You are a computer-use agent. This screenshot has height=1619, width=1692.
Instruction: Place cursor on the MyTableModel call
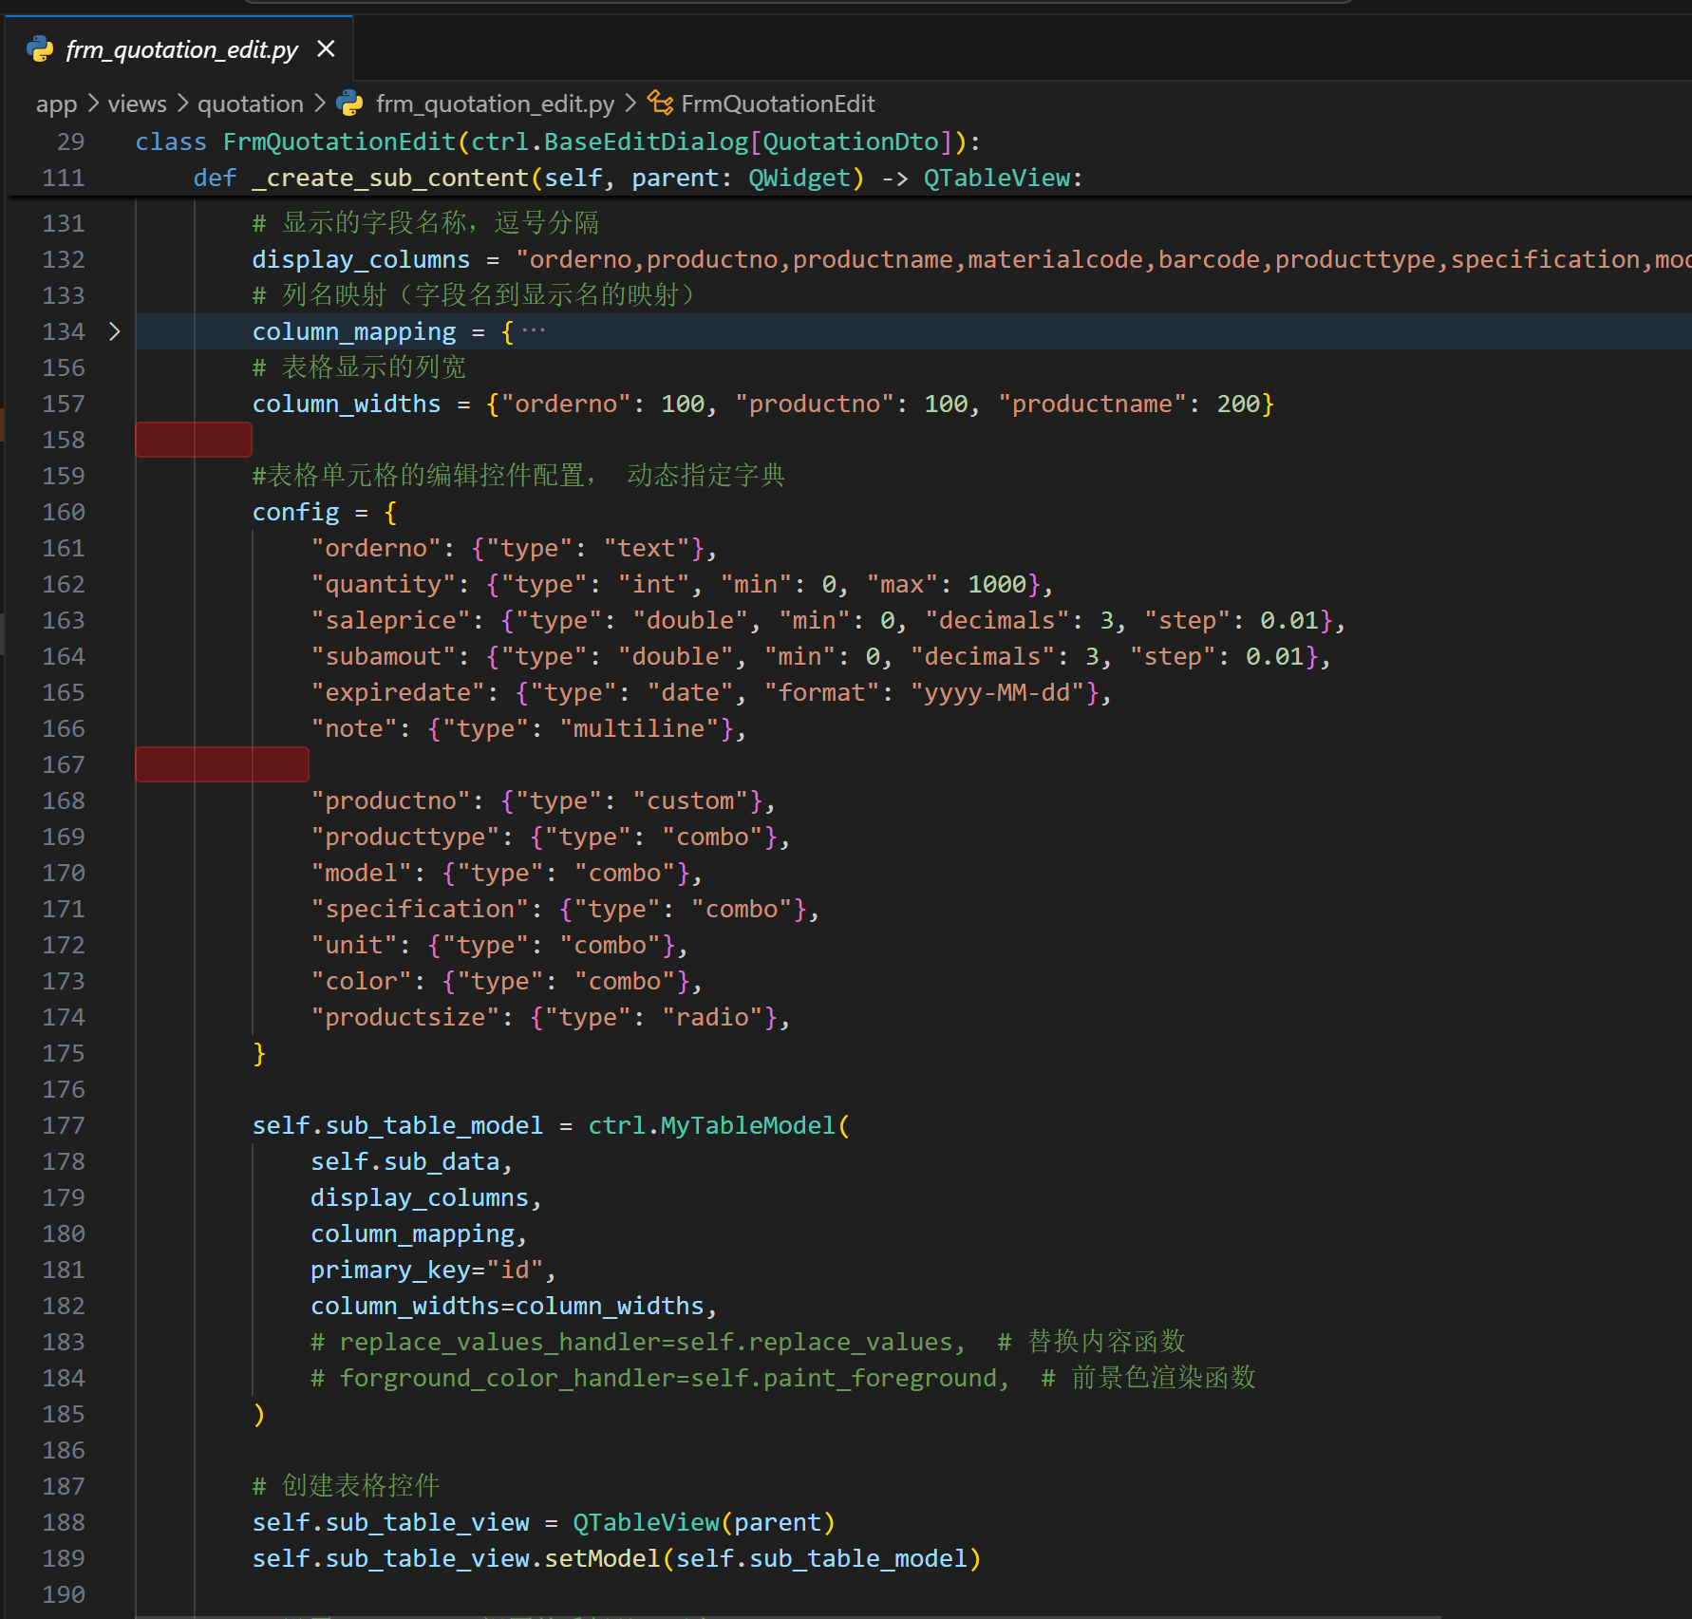click(x=747, y=1125)
